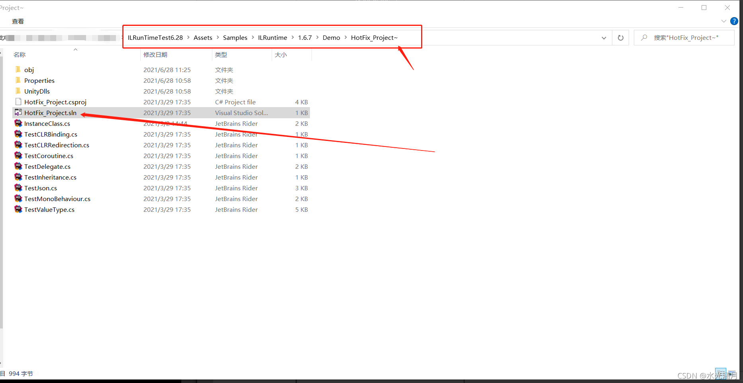Image resolution: width=743 pixels, height=383 pixels.
Task: Select the Properties folder name
Action: pos(39,80)
